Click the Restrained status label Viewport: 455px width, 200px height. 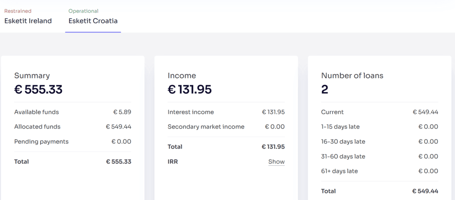click(18, 11)
